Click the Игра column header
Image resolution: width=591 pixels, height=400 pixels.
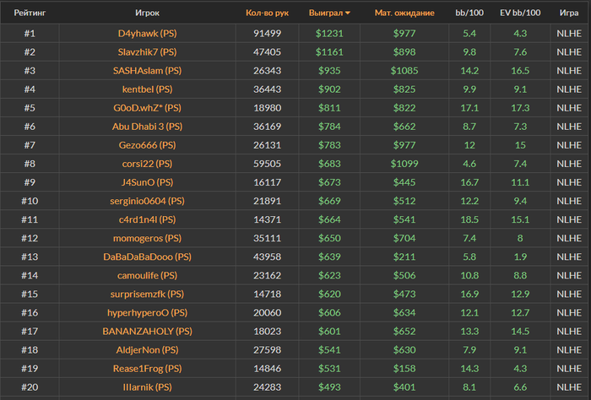click(x=569, y=13)
